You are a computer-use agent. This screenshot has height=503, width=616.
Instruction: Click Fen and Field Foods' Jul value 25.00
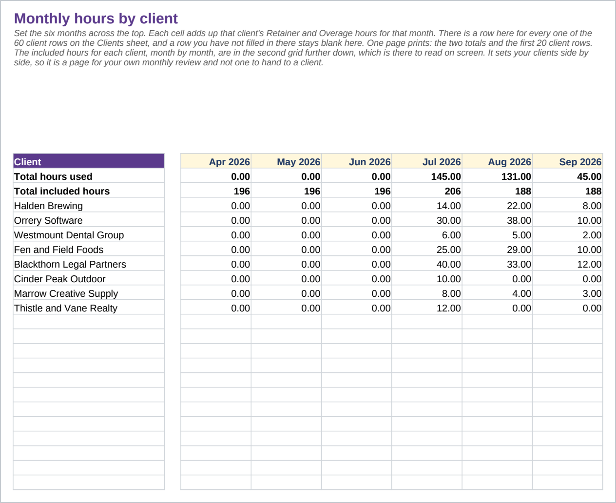[x=427, y=249]
